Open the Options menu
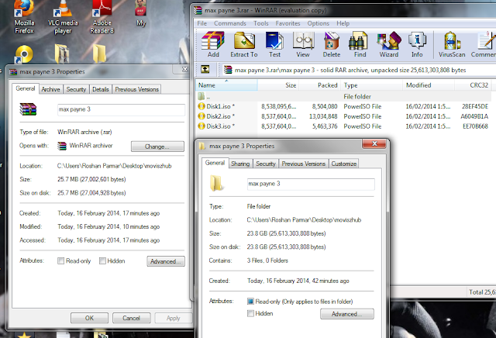Image resolution: width=496 pixels, height=338 pixels. click(319, 23)
